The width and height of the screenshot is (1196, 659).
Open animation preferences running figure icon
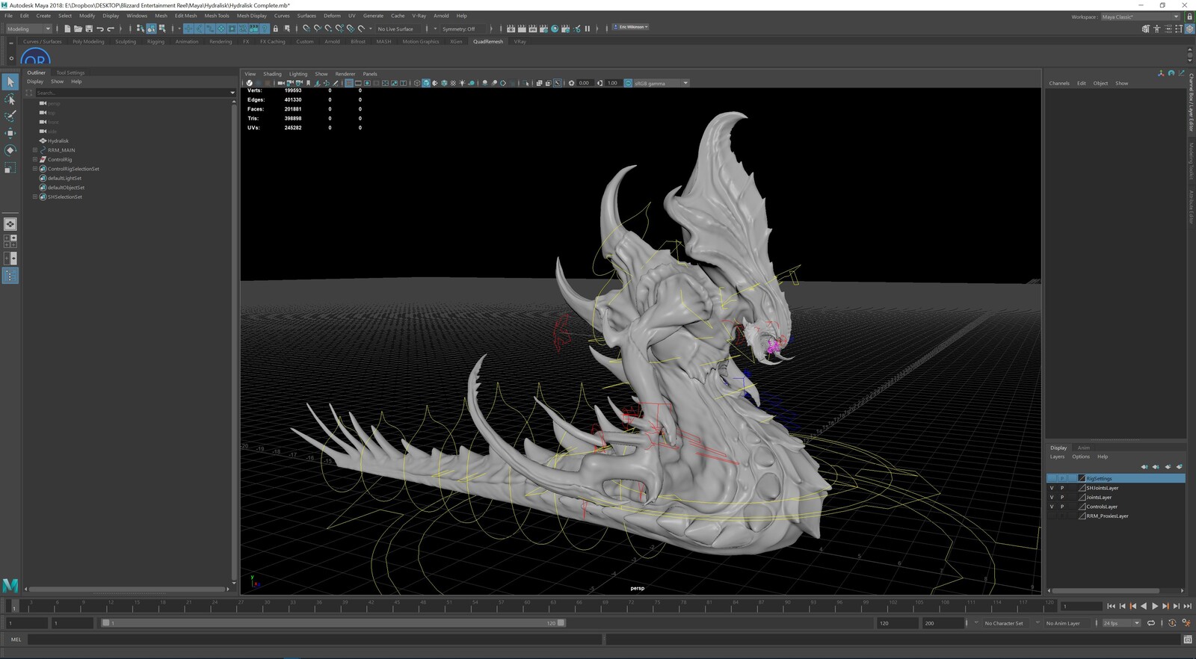pyautogui.click(x=1186, y=623)
